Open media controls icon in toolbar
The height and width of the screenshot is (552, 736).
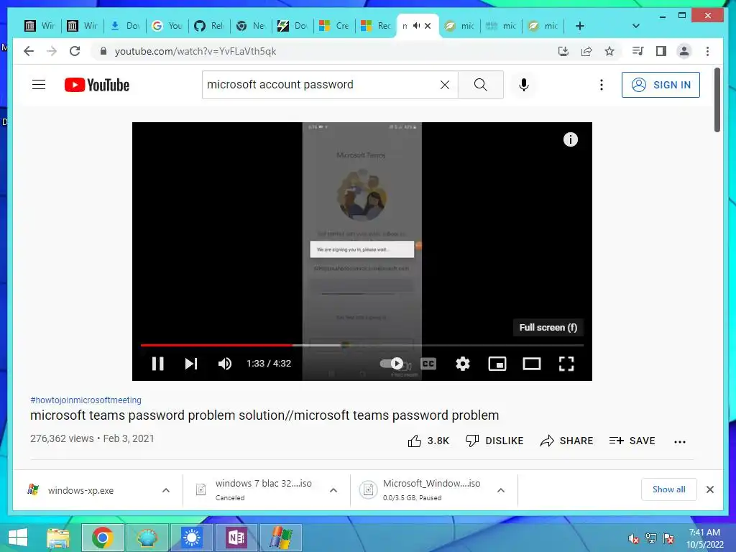pyautogui.click(x=638, y=51)
